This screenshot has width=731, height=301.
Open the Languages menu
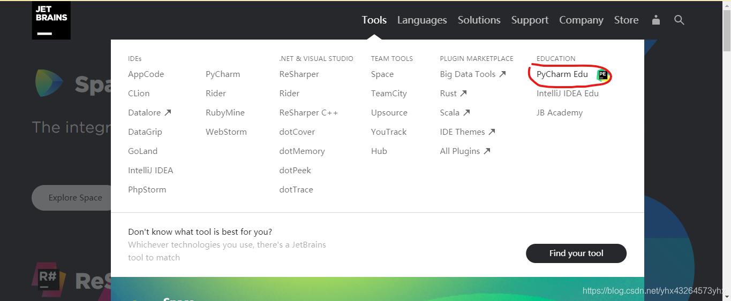point(422,20)
